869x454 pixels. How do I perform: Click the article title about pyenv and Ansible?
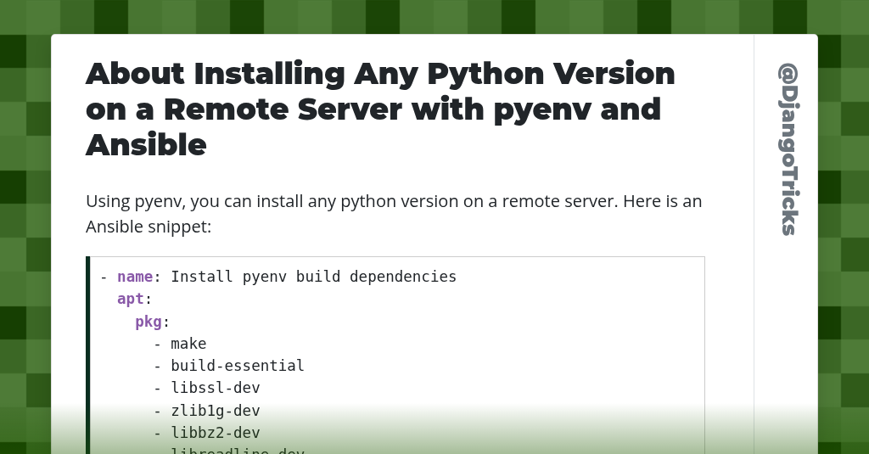click(380, 109)
